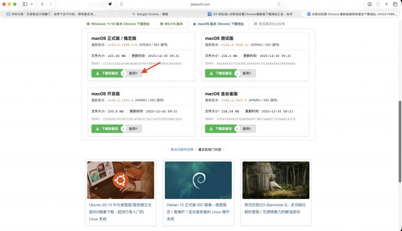402x231 pixels.
Task: Reload the page with the refresh icon
Action: click(278, 4)
